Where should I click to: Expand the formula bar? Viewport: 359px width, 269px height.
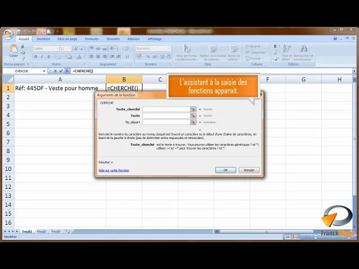click(x=354, y=71)
